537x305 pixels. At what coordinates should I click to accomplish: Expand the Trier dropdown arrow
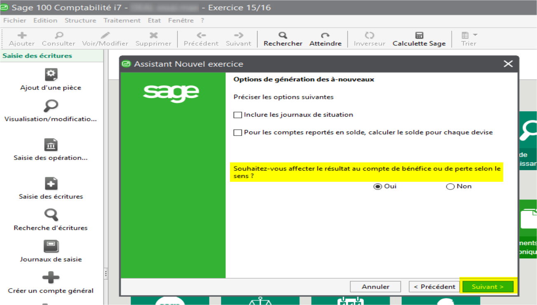tap(475, 35)
